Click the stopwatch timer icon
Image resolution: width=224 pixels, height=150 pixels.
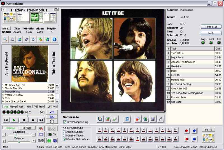tap(52, 122)
